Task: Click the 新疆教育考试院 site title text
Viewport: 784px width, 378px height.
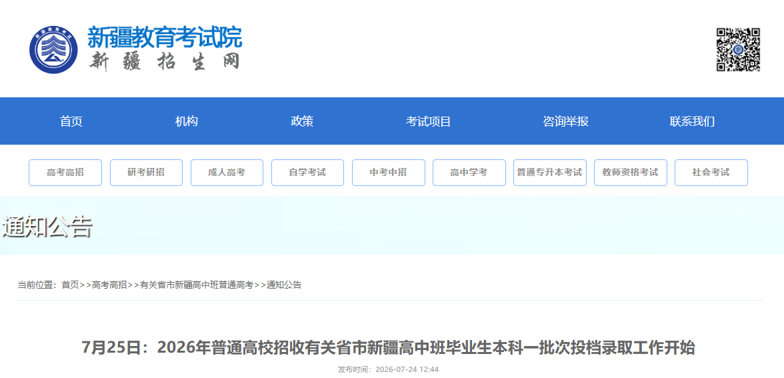Action: click(x=165, y=37)
